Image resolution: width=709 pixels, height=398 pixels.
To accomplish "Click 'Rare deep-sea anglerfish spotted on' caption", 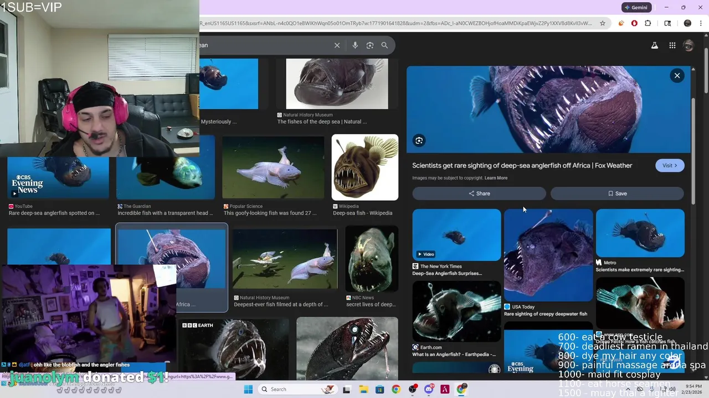I will [x=54, y=213].
